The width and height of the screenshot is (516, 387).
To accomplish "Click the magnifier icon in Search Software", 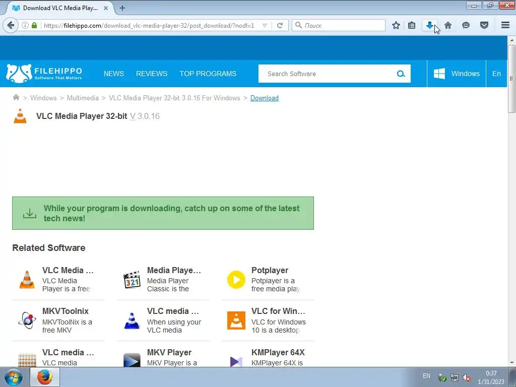I will 401,74.
